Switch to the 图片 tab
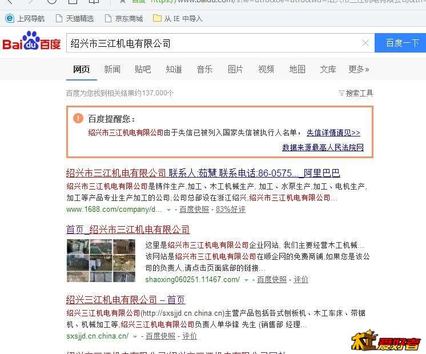Image resolution: width=426 pixels, height=354 pixels. coord(235,69)
